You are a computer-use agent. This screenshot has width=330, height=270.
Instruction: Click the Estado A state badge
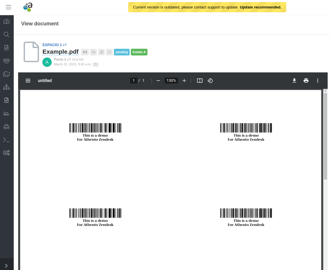click(x=139, y=52)
